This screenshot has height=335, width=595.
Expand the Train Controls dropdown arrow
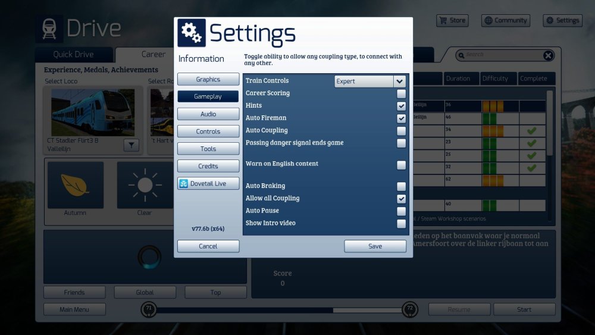tap(399, 81)
